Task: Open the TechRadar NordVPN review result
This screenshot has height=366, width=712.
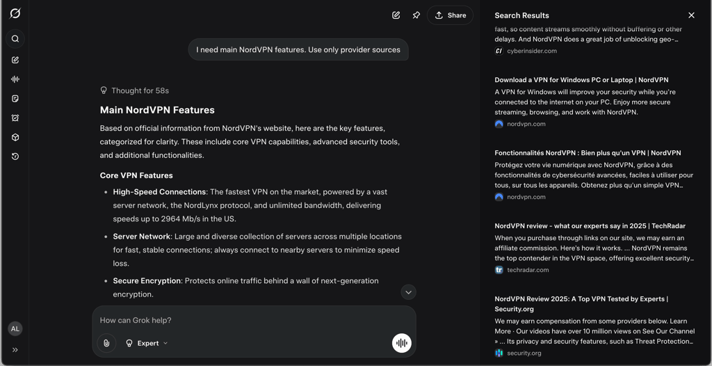Action: [x=590, y=226]
